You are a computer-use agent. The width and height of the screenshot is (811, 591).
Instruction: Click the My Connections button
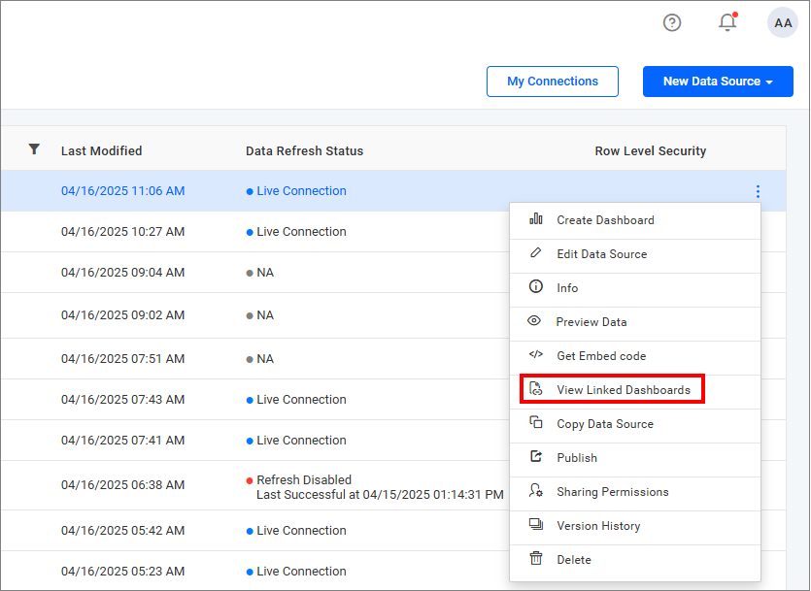(552, 82)
